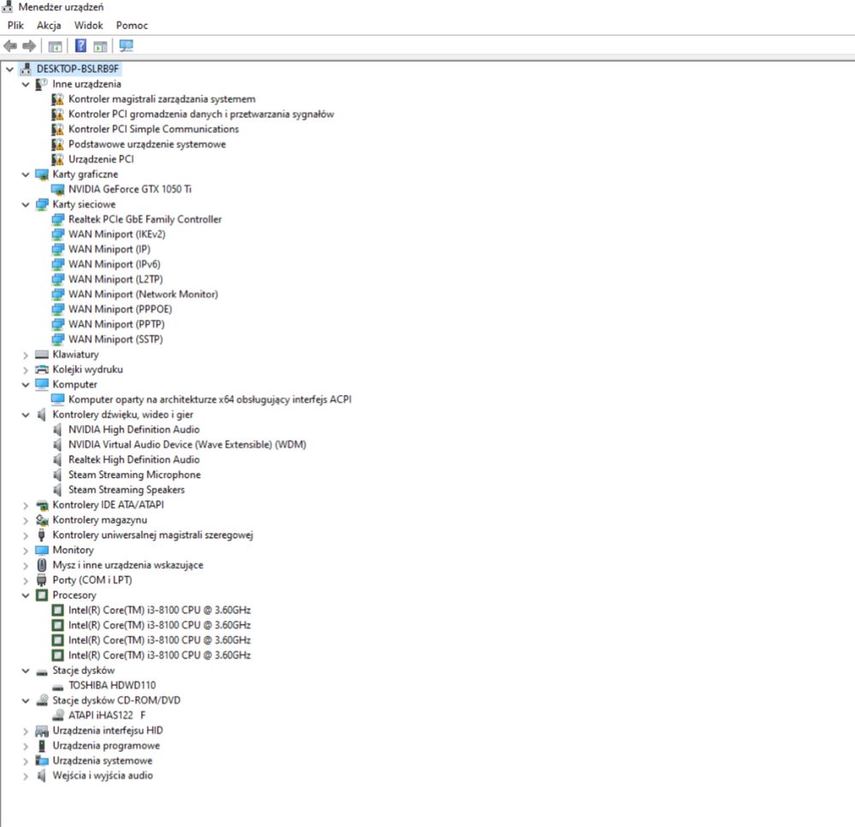
Task: Collapse the Karty sieciowe category
Action: coord(26,204)
